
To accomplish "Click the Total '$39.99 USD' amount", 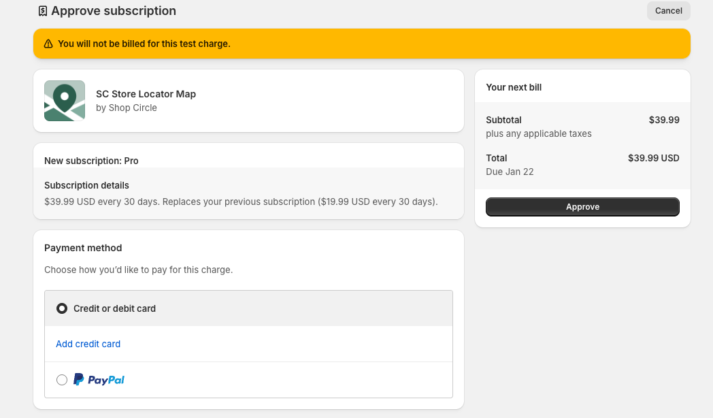I will (x=653, y=159).
